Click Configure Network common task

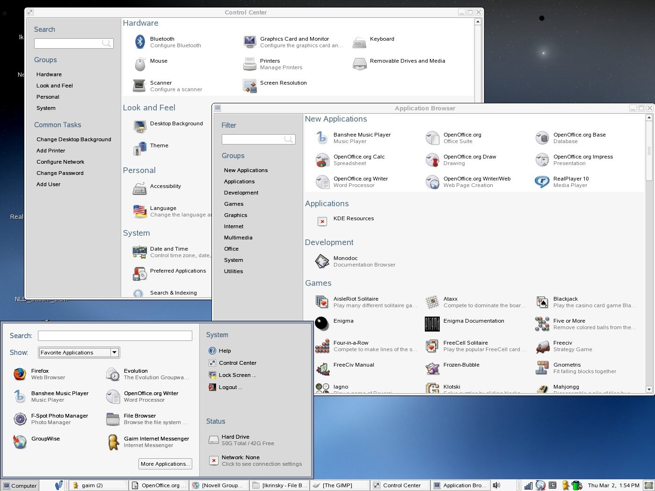coord(60,162)
